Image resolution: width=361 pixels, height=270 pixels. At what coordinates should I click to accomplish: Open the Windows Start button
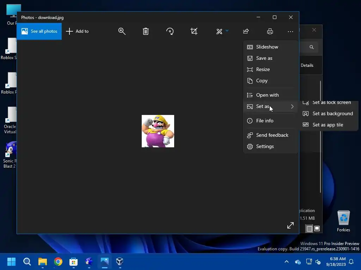coord(11,262)
